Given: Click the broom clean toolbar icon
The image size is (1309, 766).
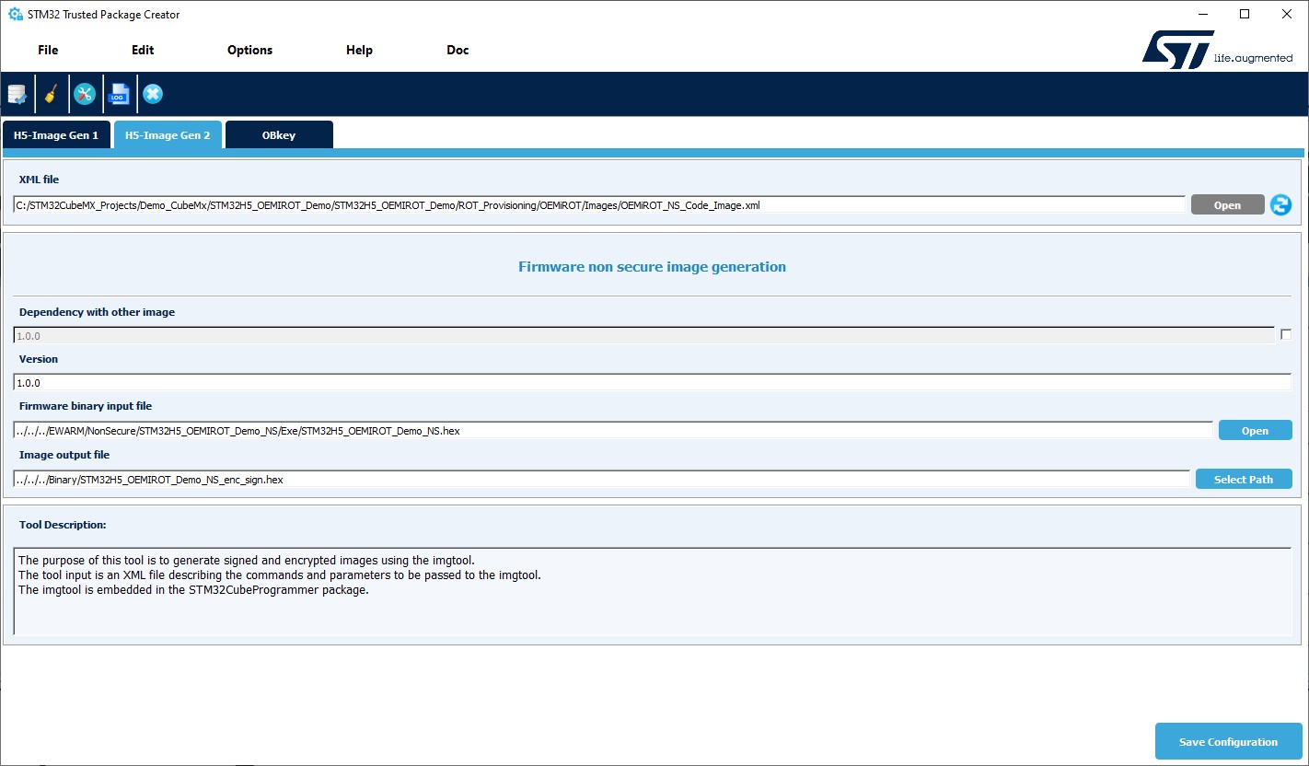Looking at the screenshot, I should 52,94.
